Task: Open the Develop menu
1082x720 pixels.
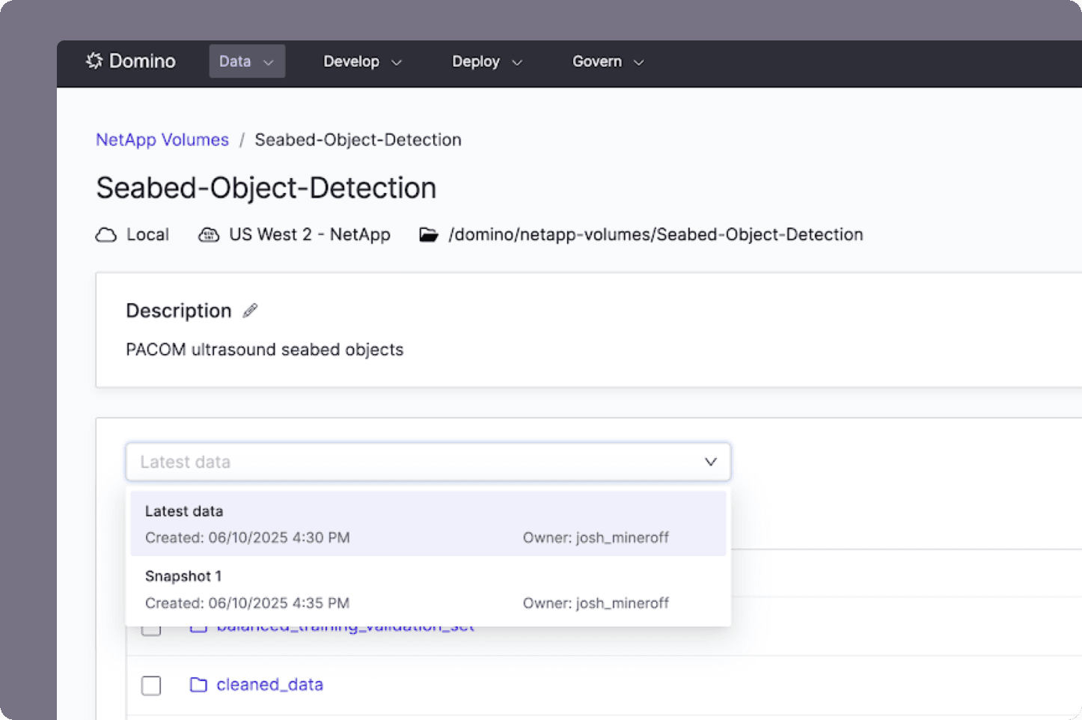Action: tap(362, 61)
